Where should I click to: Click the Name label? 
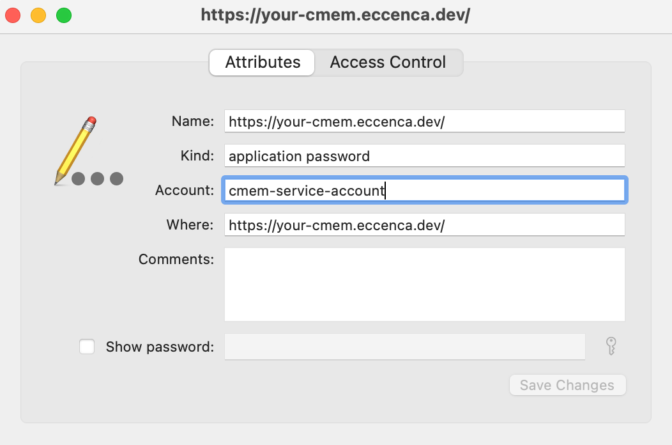click(193, 121)
